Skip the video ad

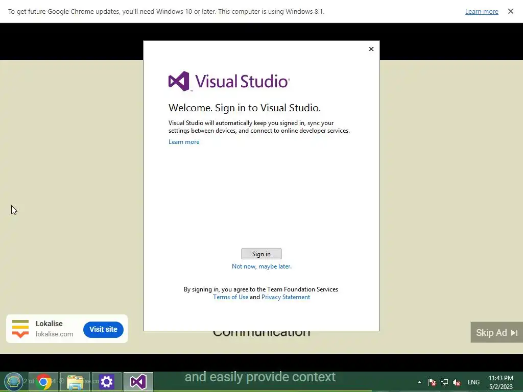coord(496,332)
